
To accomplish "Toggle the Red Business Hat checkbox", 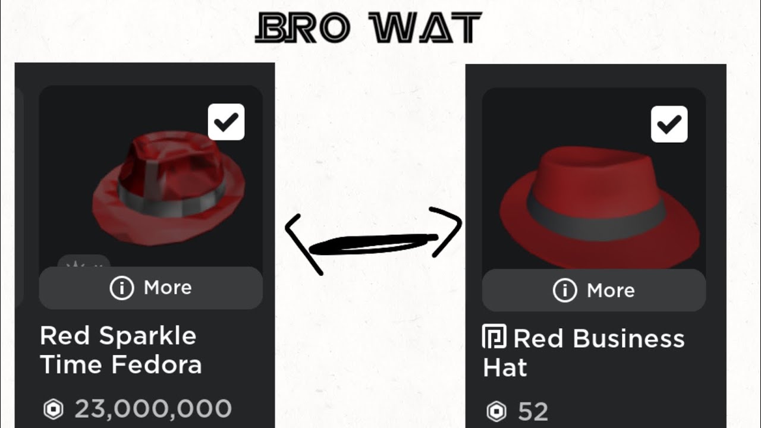I will pyautogui.click(x=669, y=124).
